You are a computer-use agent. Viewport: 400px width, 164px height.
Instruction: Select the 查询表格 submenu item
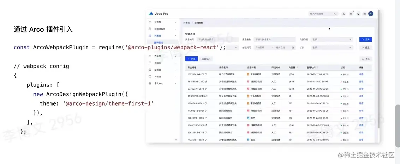pos(159,43)
